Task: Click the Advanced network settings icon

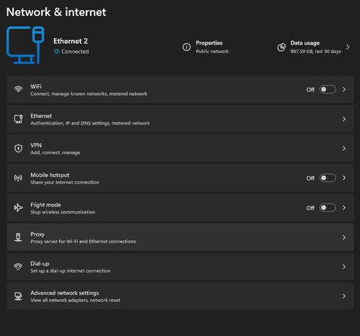Action: click(18, 296)
